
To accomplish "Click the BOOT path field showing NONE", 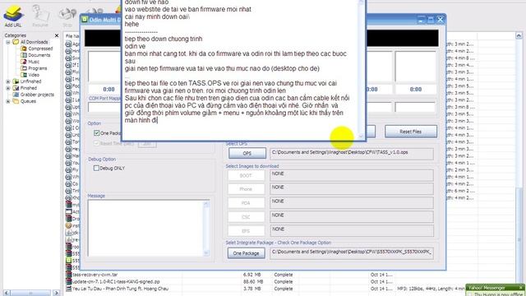I will (x=352, y=176).
